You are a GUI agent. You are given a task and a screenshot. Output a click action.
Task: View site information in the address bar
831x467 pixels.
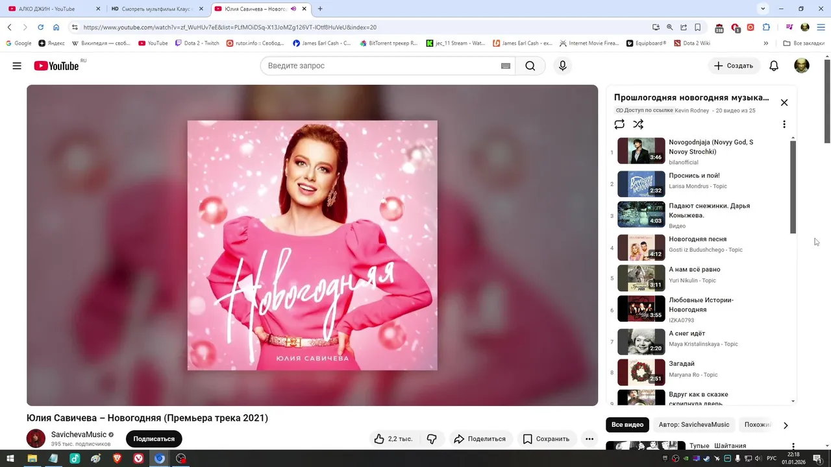(x=75, y=27)
